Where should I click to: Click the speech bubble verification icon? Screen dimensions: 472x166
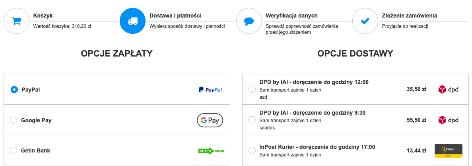[249, 21]
